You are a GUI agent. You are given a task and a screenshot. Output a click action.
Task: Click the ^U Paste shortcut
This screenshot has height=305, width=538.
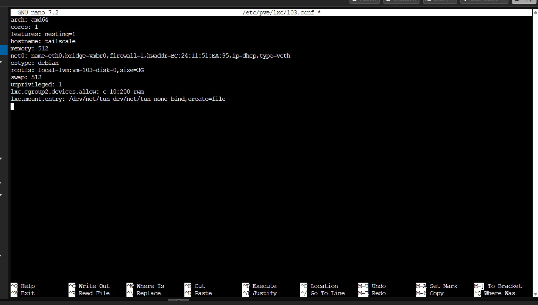coord(198,293)
